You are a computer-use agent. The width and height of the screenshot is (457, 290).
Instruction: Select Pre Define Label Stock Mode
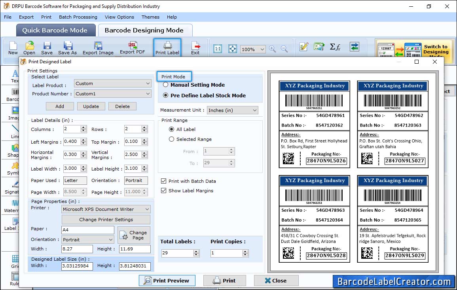coord(165,95)
